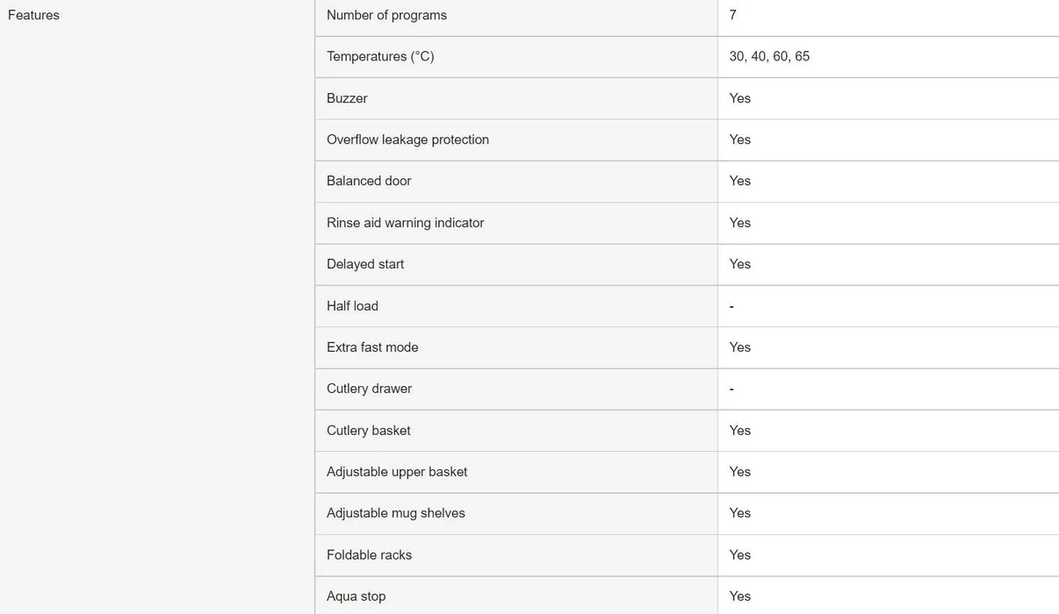
Task: Select the Delayed start label
Action: (365, 264)
